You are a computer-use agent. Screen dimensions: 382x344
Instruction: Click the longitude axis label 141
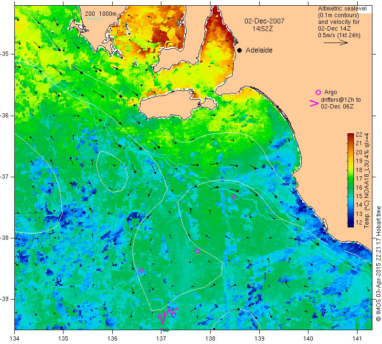pos(357,338)
